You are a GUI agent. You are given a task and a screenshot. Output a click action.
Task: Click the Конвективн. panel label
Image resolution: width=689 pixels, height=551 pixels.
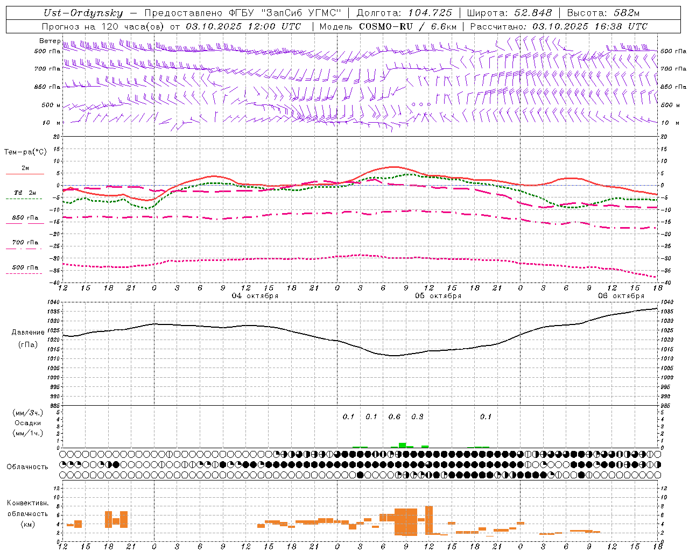coord(28,503)
